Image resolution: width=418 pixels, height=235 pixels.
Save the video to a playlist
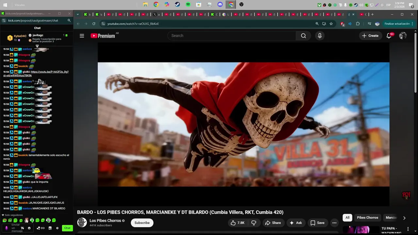click(x=317, y=223)
